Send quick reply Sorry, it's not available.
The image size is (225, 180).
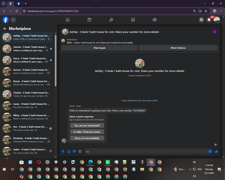87,138
